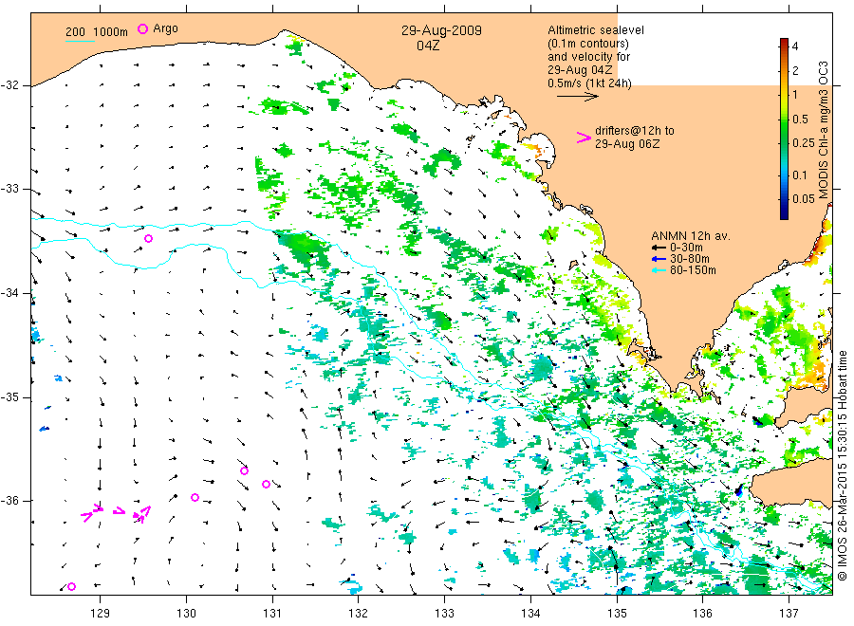
Task: Click the color bar tick label 0.05
Action: click(x=804, y=198)
